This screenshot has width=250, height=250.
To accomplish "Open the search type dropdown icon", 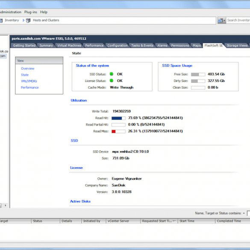I will (x=221, y=21).
